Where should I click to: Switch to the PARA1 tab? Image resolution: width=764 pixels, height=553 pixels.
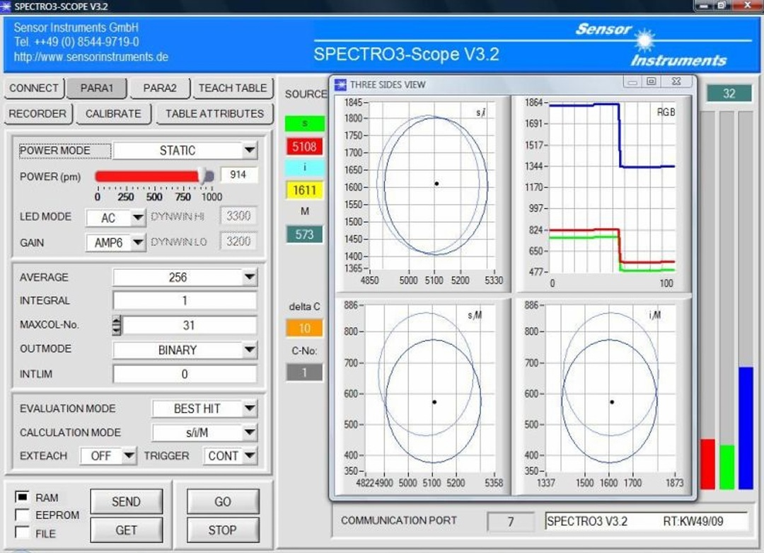point(96,89)
